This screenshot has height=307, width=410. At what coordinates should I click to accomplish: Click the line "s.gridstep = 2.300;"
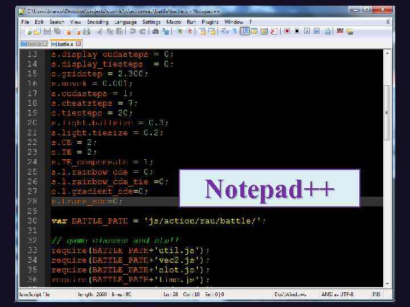[x=99, y=74]
